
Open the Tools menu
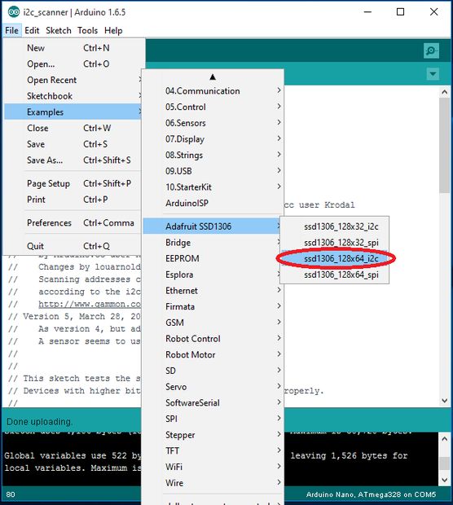click(x=87, y=31)
